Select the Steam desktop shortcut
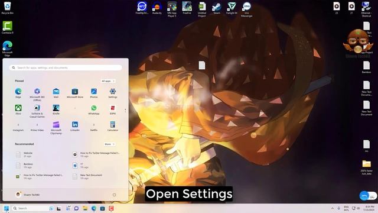The image size is (378, 213). point(217,8)
